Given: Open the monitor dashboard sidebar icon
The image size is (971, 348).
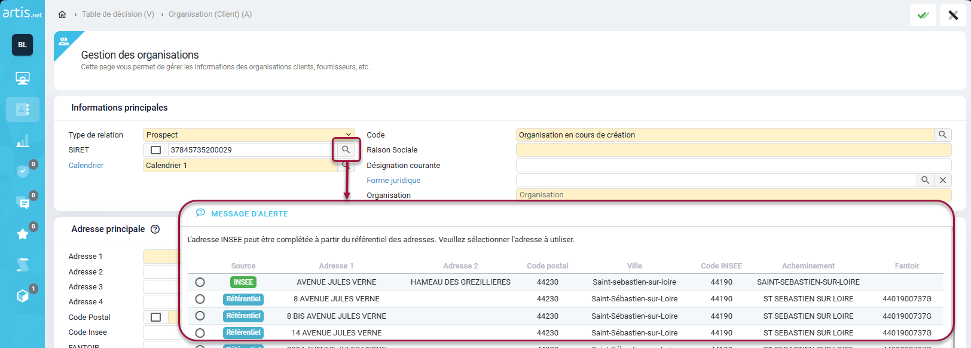Looking at the screenshot, I should coord(23,78).
